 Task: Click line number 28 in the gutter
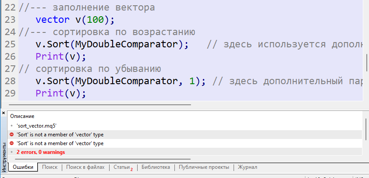click(10, 81)
